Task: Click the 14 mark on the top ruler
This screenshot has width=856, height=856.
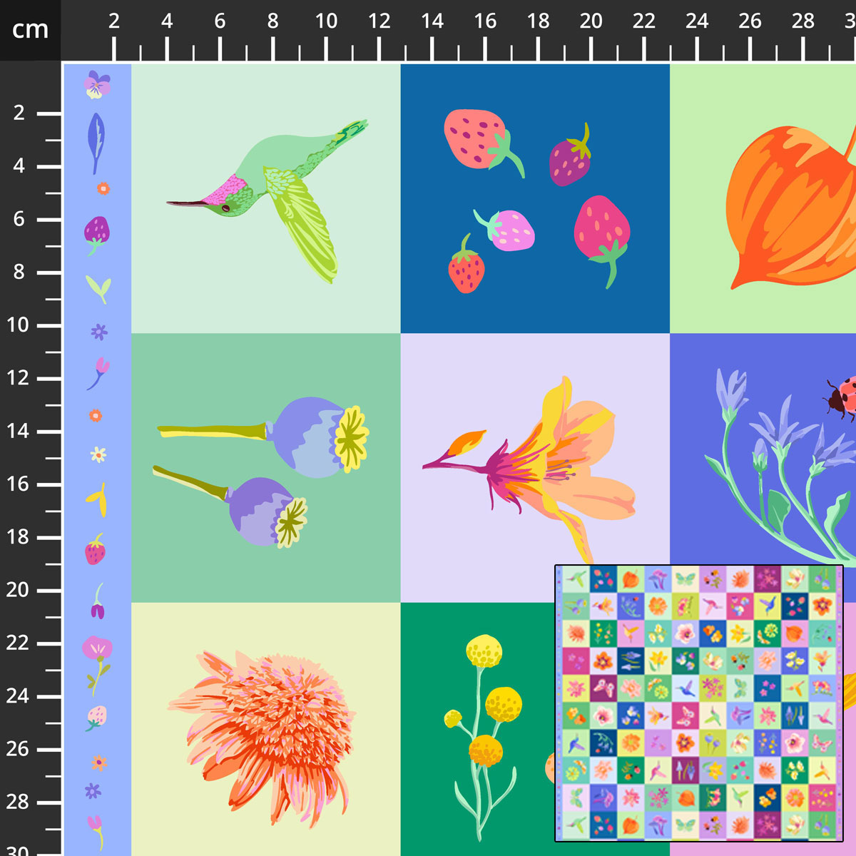Action: pos(432,21)
